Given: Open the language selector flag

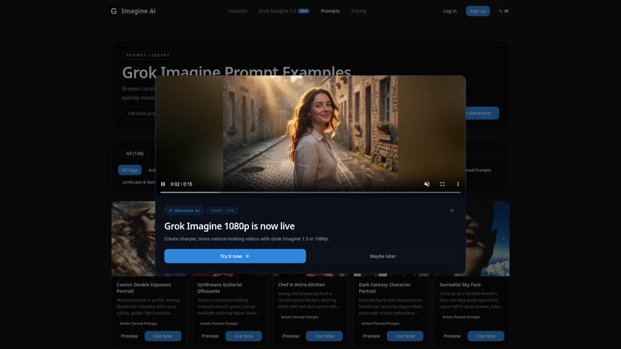Looking at the screenshot, I should [504, 11].
